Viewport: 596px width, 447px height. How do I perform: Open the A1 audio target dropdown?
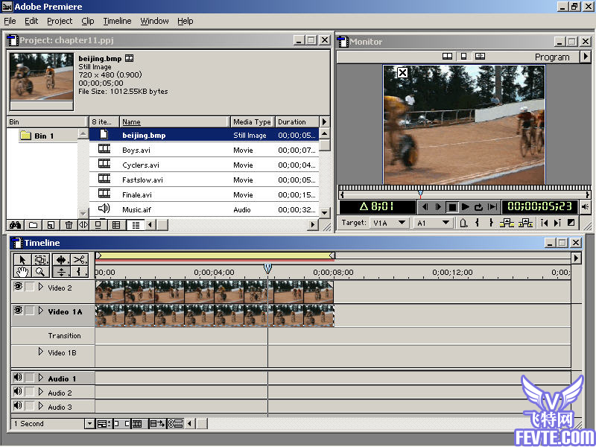pyautogui.click(x=434, y=223)
